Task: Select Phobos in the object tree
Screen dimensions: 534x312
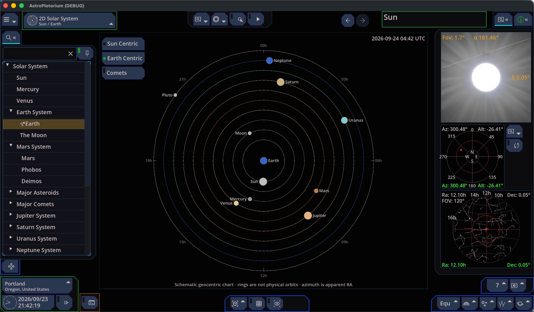Action: point(44,170)
